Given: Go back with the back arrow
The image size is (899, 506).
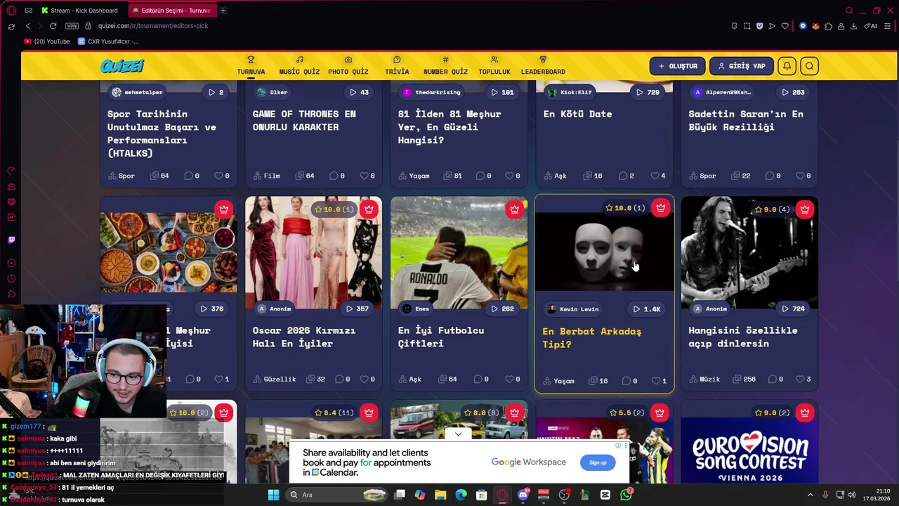Looking at the screenshot, I should (28, 26).
